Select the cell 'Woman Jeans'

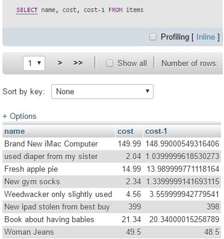point(58,232)
